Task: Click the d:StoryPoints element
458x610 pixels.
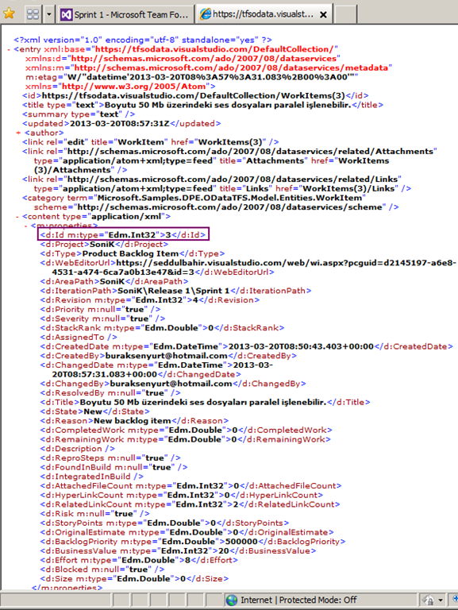Action: click(x=164, y=523)
